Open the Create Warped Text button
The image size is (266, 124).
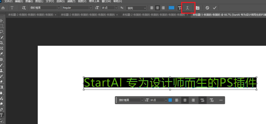(187, 8)
